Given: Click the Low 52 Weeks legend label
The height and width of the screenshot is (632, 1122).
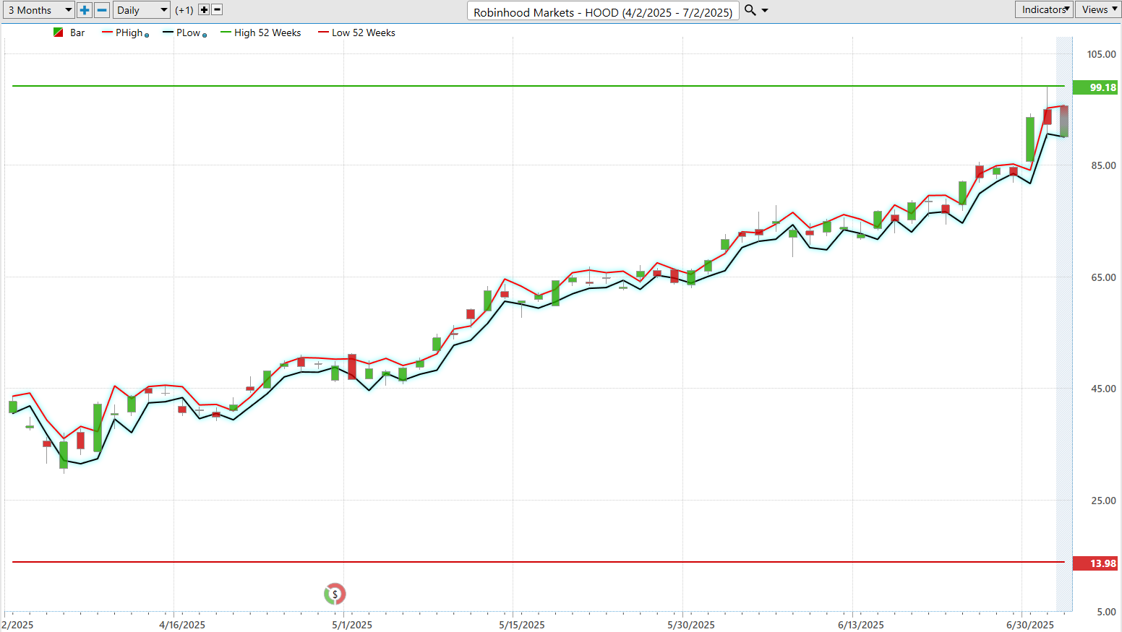Looking at the screenshot, I should 364,33.
